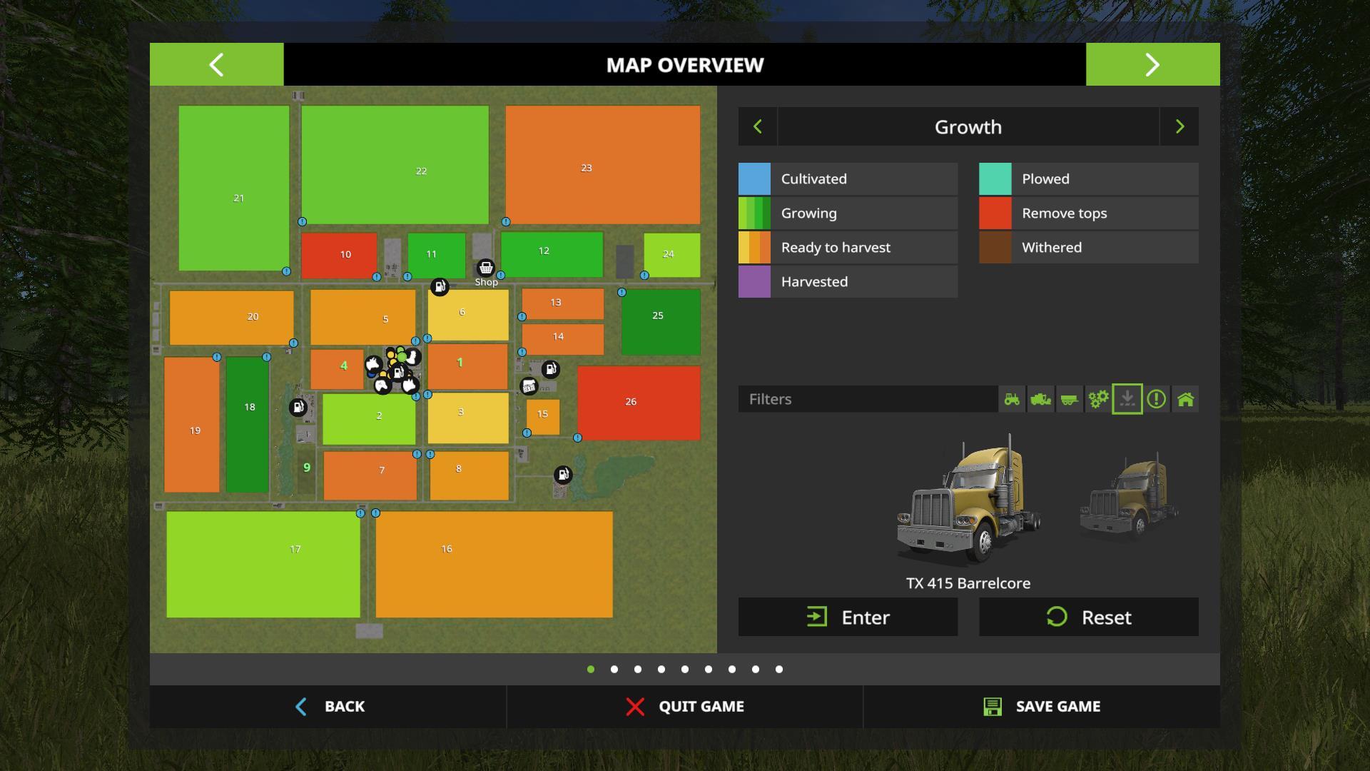1370x771 pixels.
Task: Go to previous menu page arrow
Action: click(x=216, y=65)
